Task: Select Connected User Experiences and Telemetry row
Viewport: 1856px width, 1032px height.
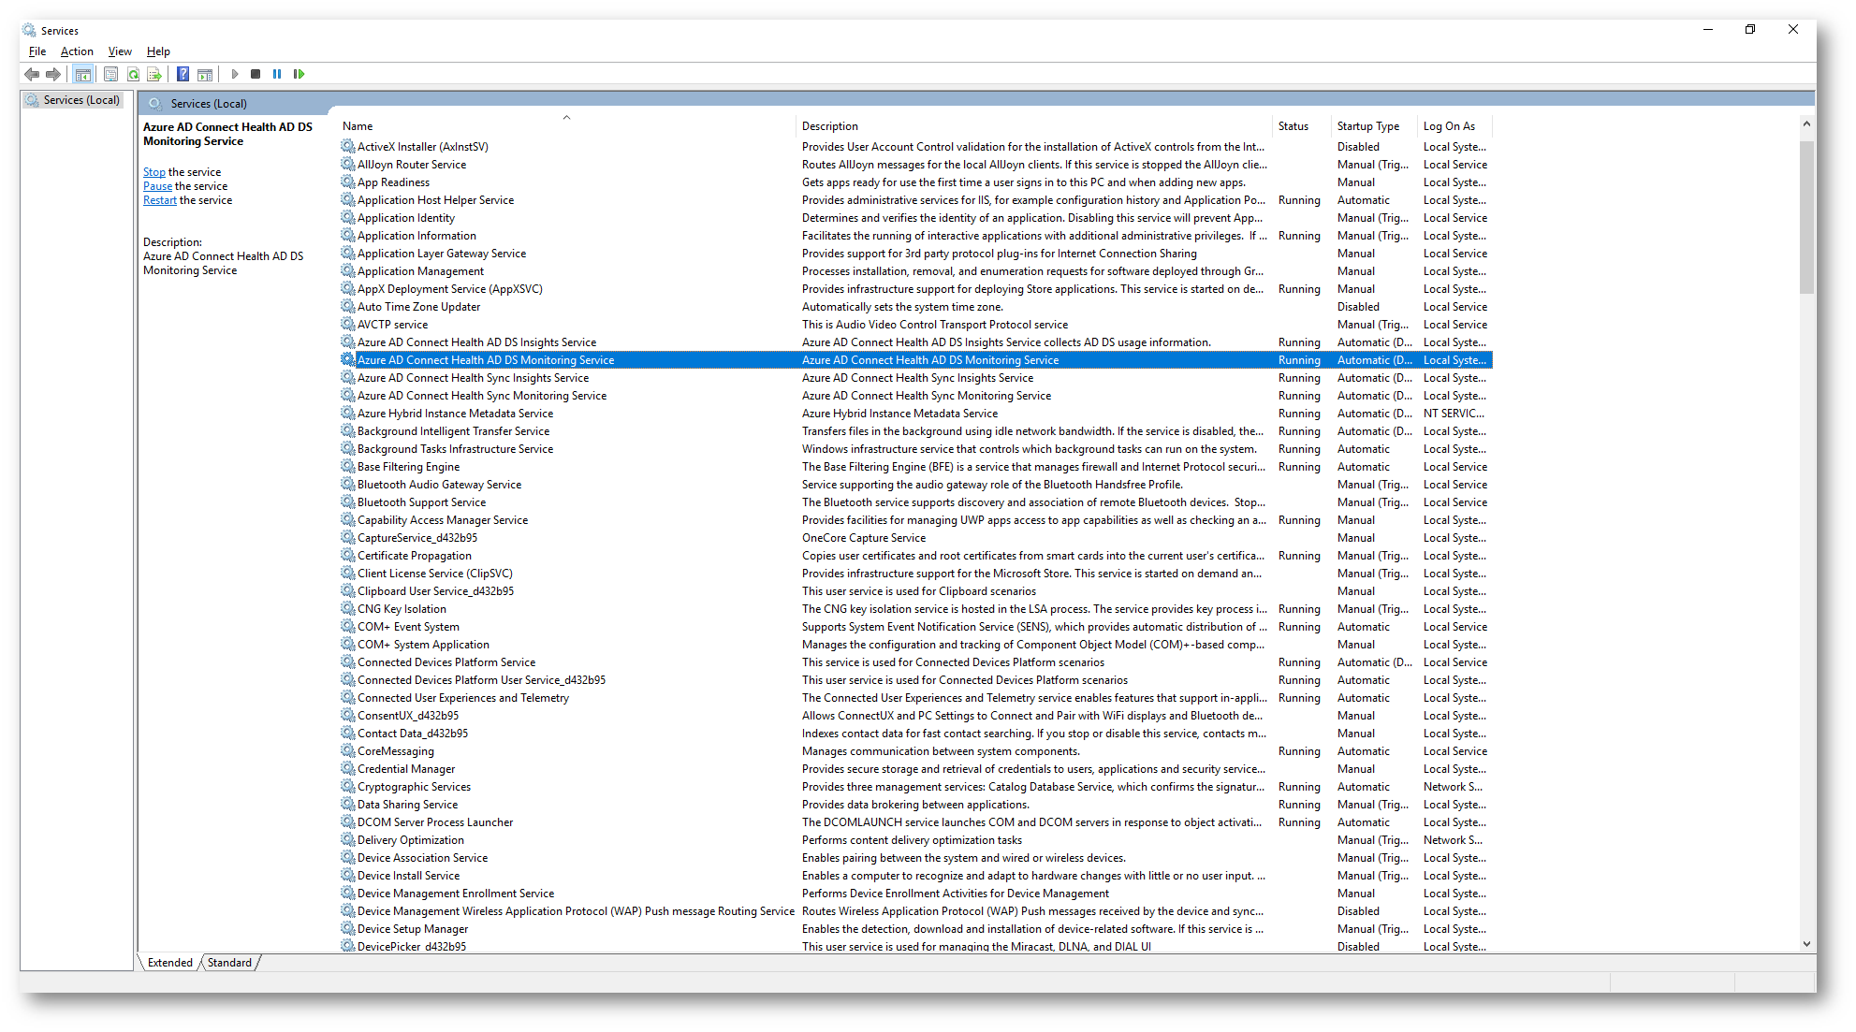Action: [x=915, y=698]
